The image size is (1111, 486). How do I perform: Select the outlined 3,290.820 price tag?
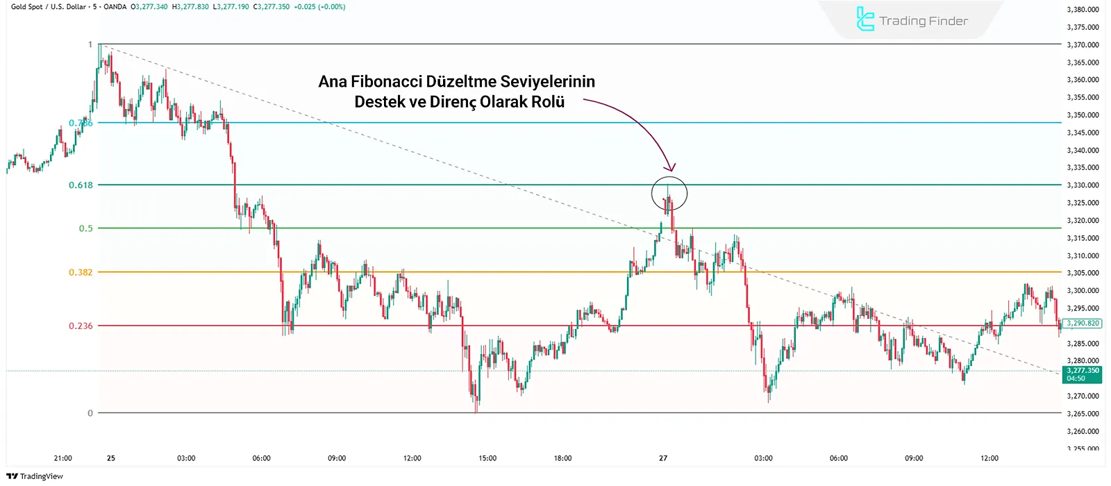pyautogui.click(x=1083, y=324)
